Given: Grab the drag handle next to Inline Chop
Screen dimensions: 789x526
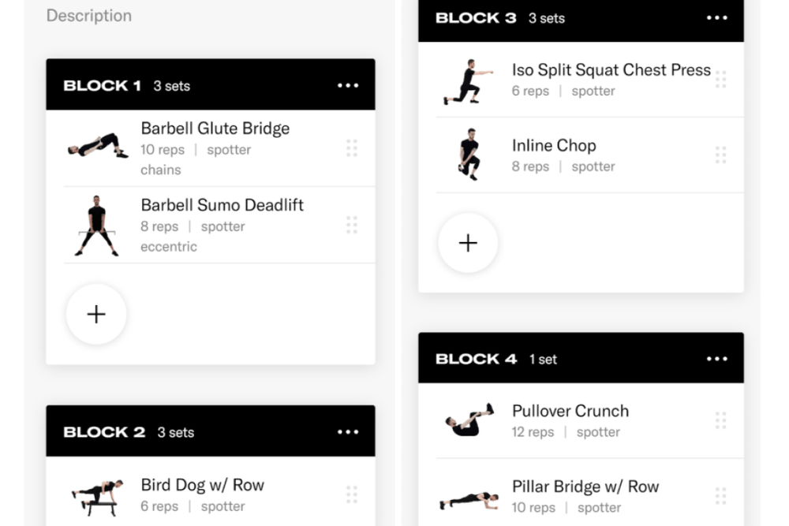Looking at the screenshot, I should (720, 155).
